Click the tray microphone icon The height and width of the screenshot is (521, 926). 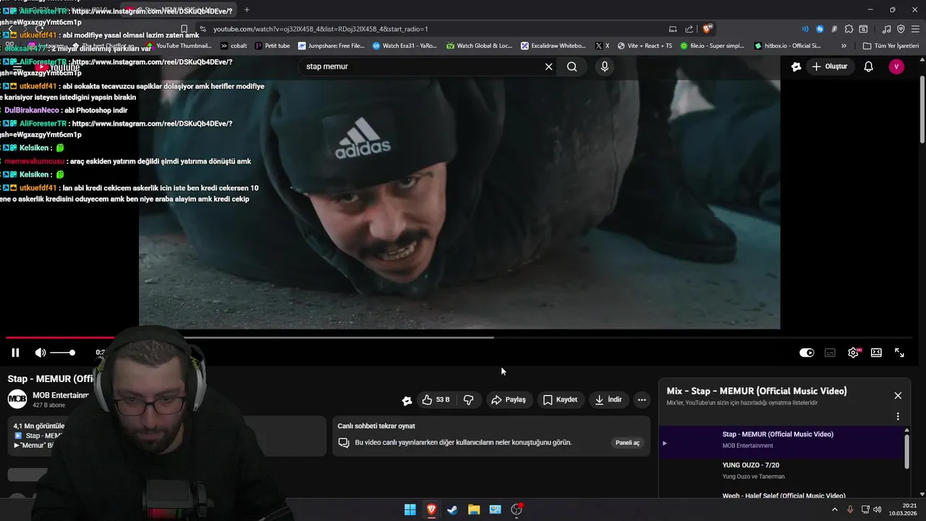pos(850,509)
